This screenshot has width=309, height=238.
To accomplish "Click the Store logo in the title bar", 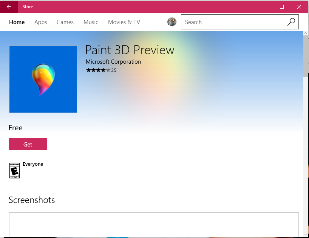I will [x=28, y=6].
